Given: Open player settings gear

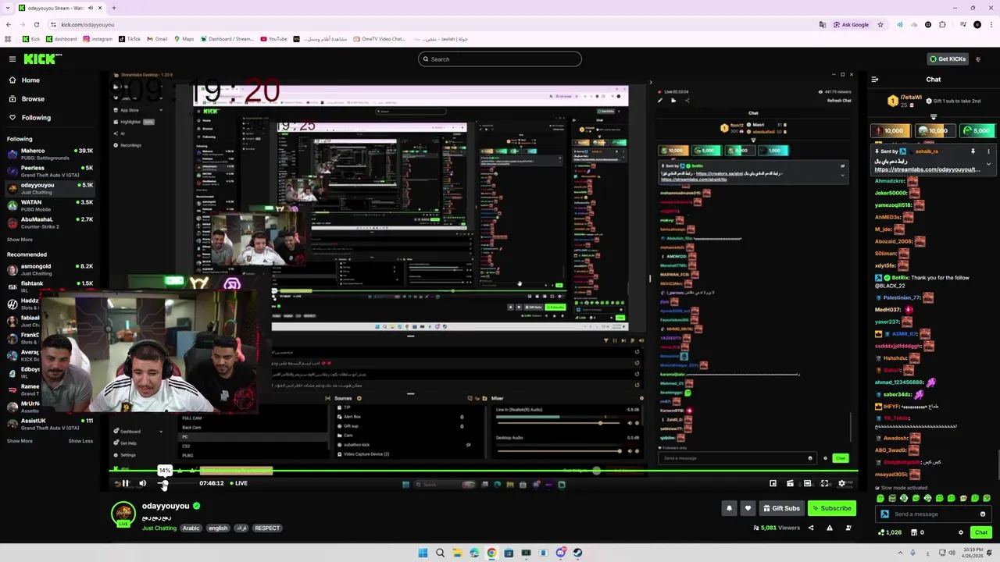Looking at the screenshot, I should point(841,483).
